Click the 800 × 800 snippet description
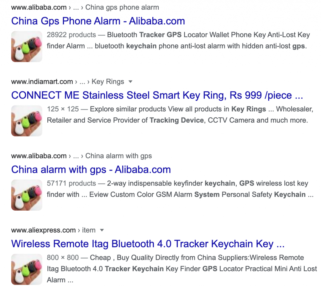The width and height of the screenshot is (321, 292). pyautogui.click(x=182, y=269)
